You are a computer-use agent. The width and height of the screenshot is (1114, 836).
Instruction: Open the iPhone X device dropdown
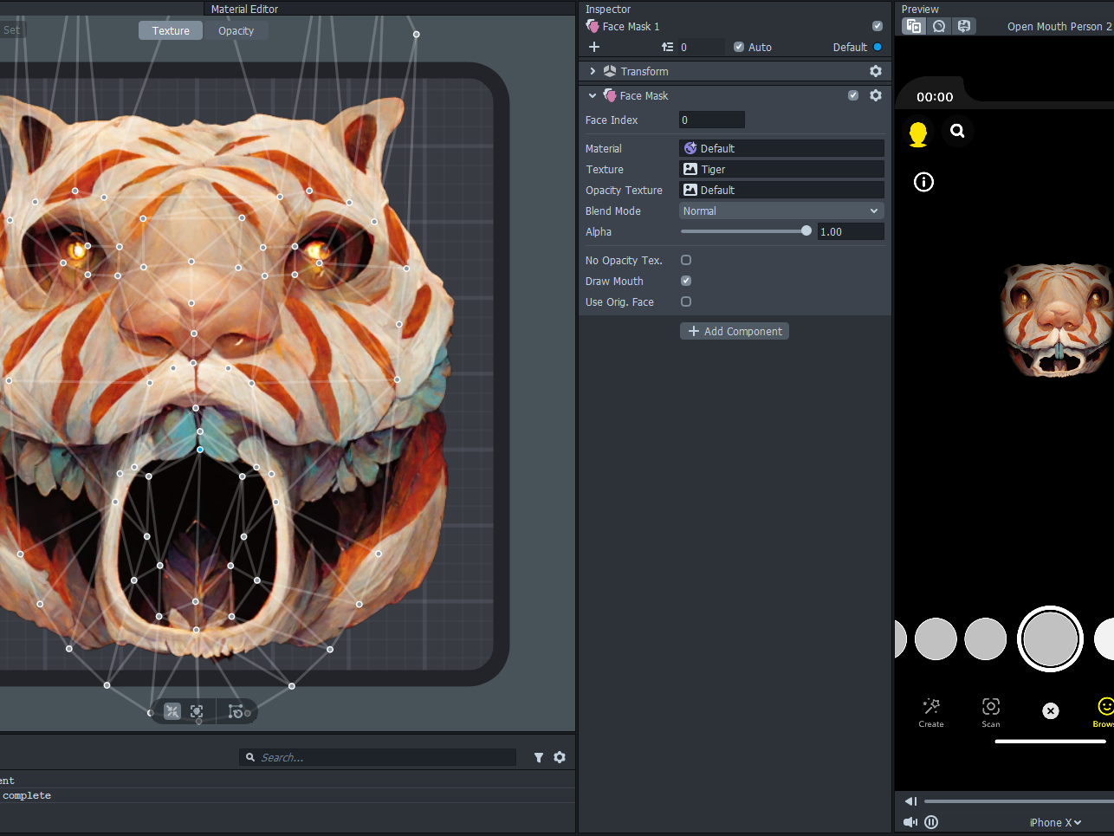click(1055, 823)
